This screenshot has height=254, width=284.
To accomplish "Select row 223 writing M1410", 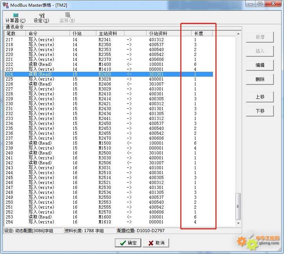I will 109,69.
